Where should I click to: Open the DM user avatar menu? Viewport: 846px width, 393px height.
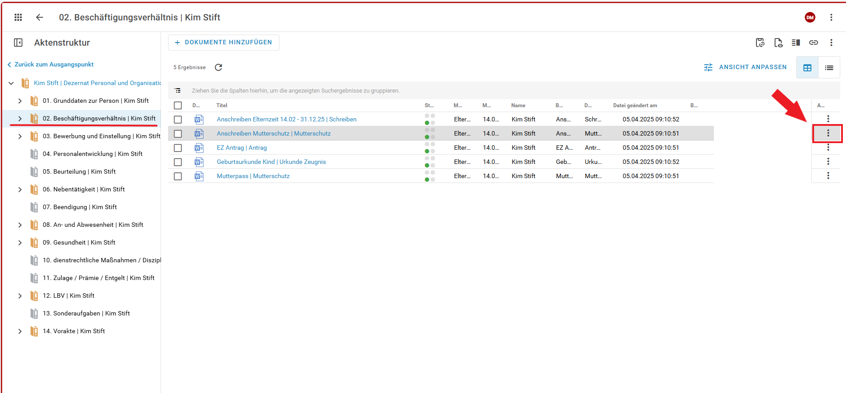click(x=810, y=17)
